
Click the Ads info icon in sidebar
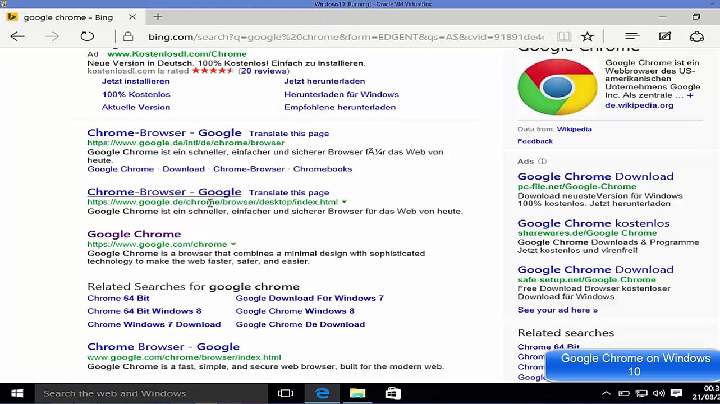tap(542, 161)
